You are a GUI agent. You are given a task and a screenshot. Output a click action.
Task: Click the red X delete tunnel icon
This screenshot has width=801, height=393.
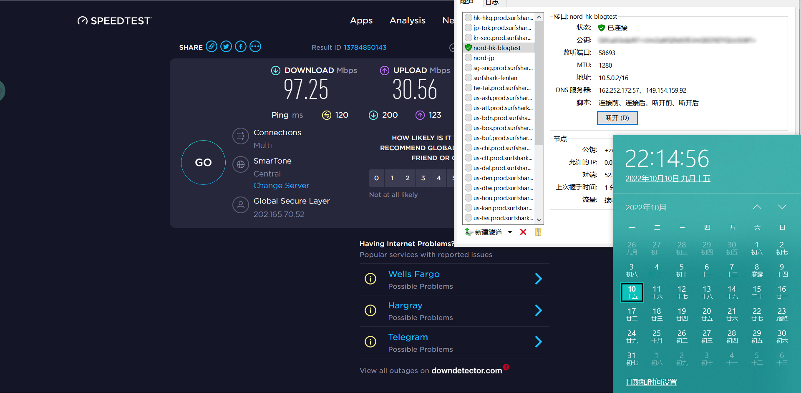pyautogui.click(x=523, y=232)
